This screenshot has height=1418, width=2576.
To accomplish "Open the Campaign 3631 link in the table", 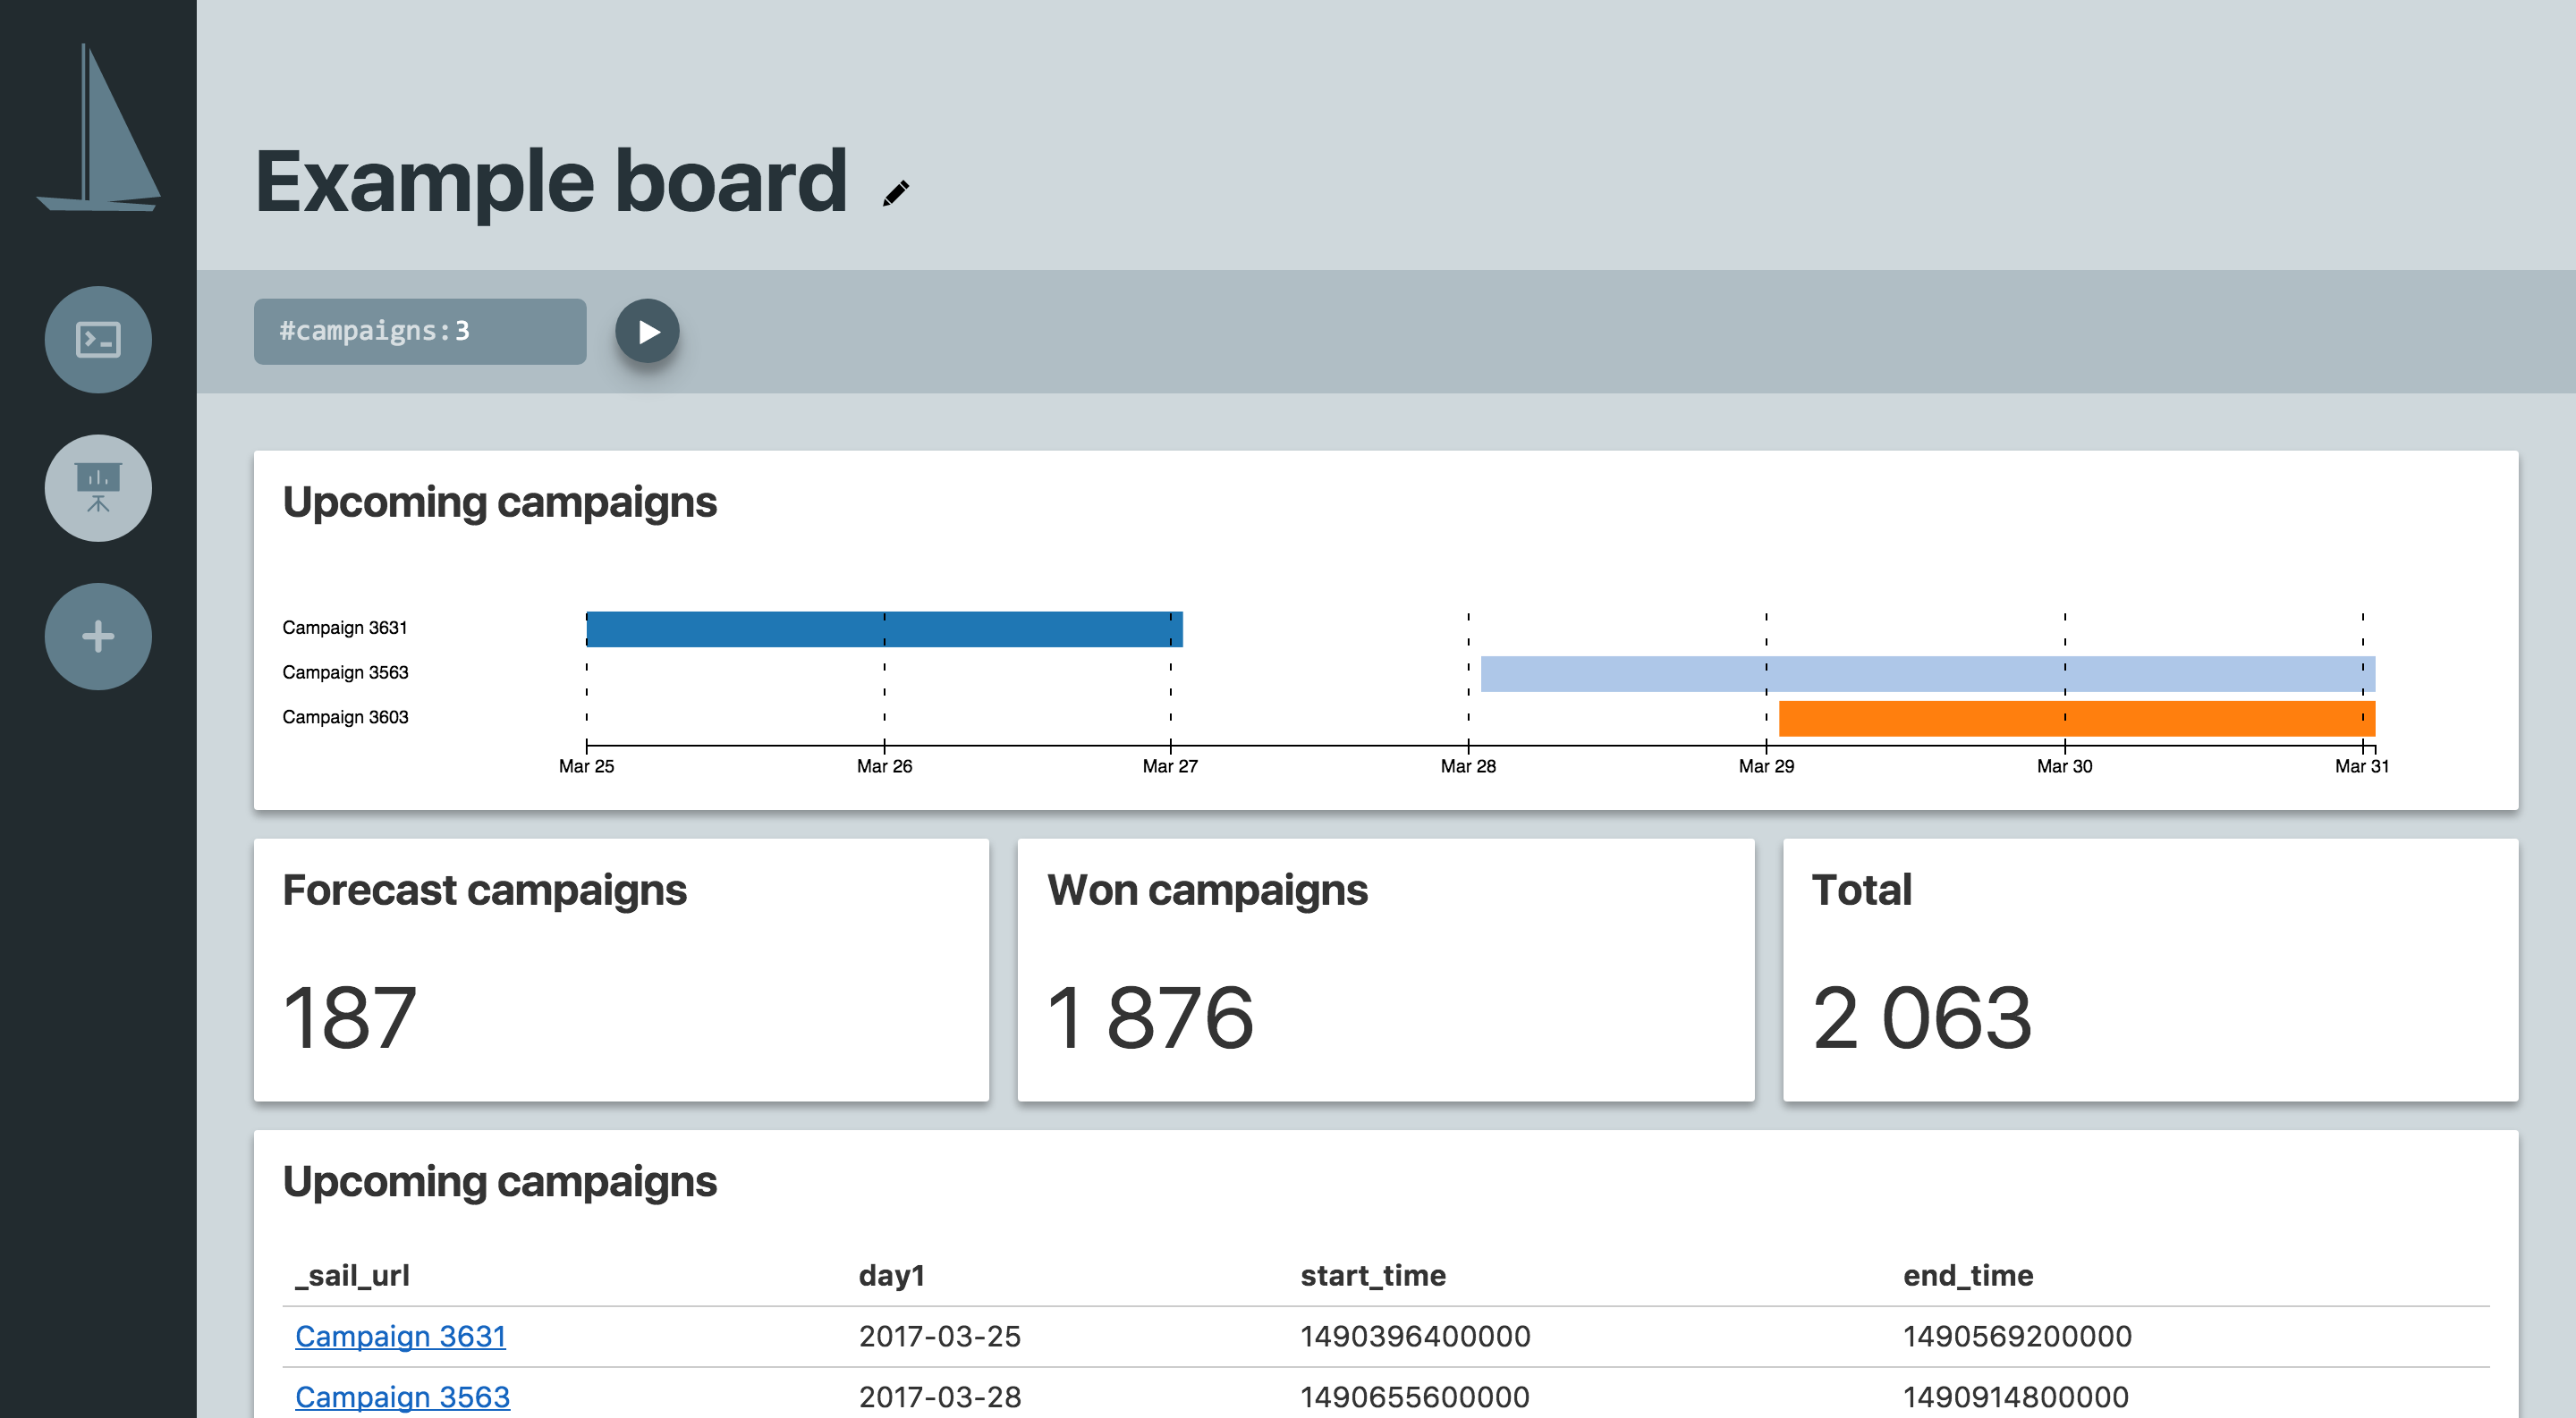I will click(x=400, y=1336).
